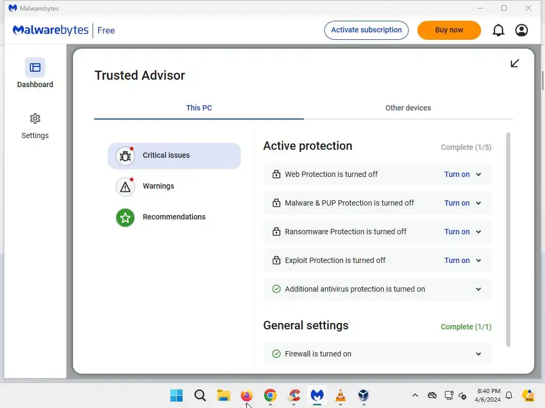545x408 pixels.
Task: Click lock icon beside Exploit Protection
Action: 276,260
